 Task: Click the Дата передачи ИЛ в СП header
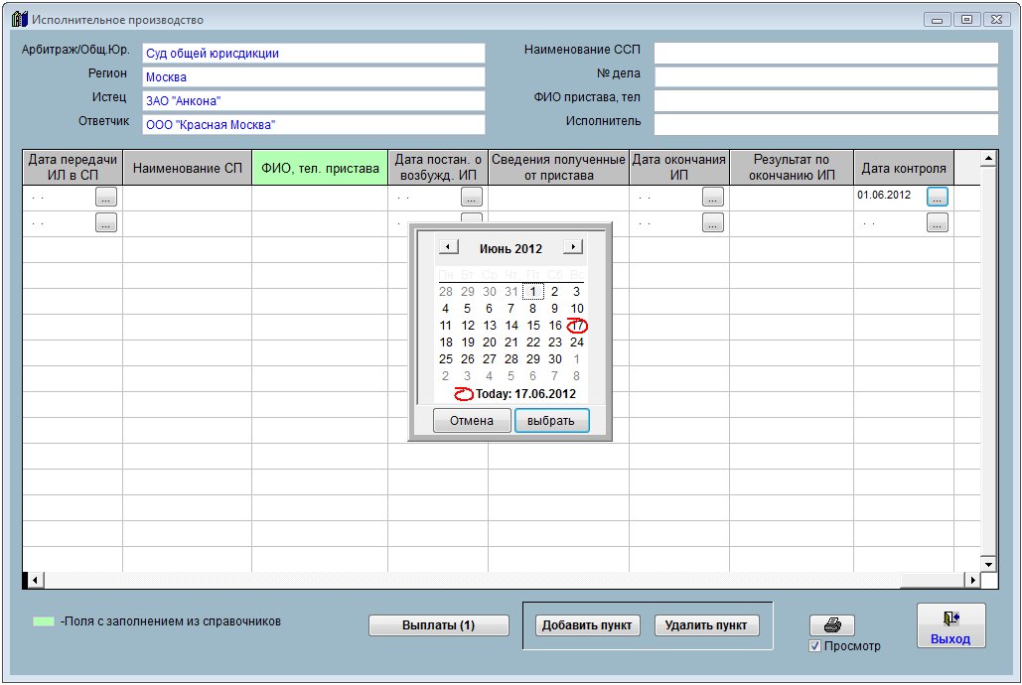73,168
